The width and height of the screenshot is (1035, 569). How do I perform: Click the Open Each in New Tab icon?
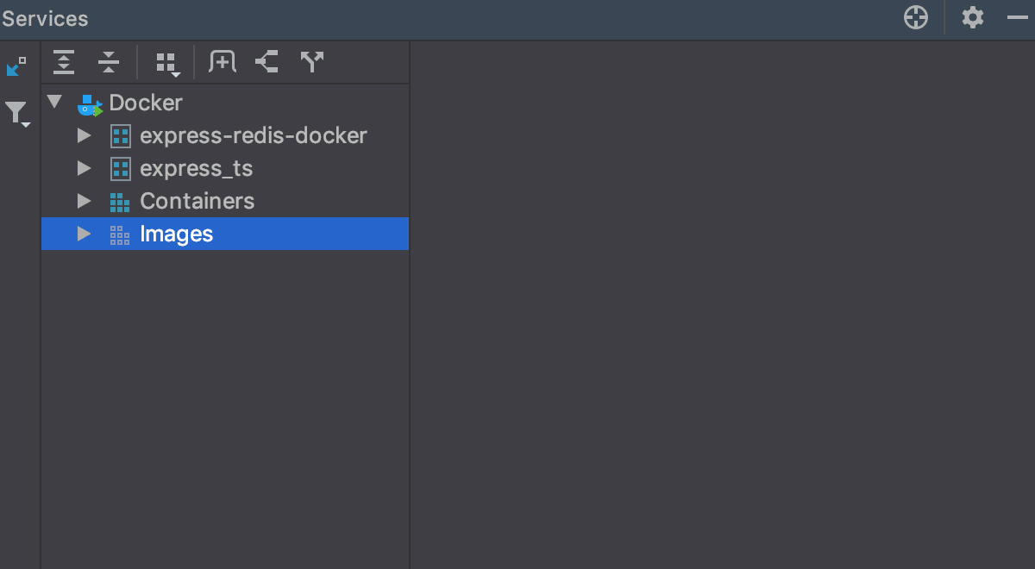click(311, 62)
